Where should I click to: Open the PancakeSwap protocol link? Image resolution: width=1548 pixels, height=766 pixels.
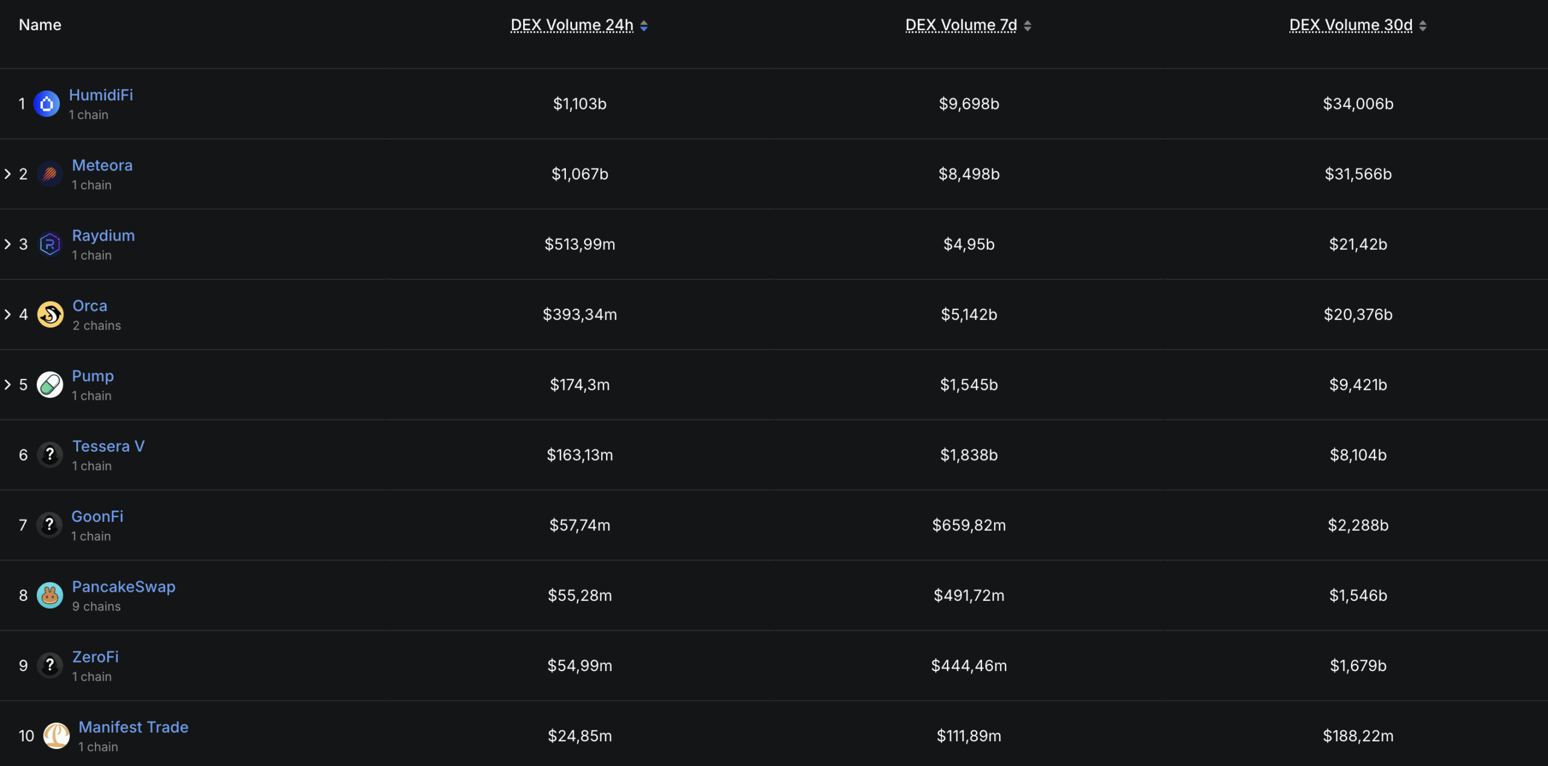(x=123, y=586)
